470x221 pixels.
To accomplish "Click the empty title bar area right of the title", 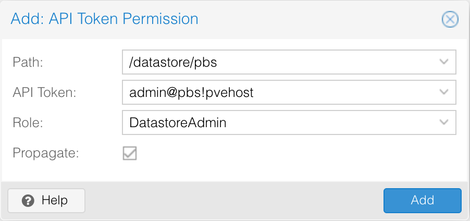I will [313, 19].
